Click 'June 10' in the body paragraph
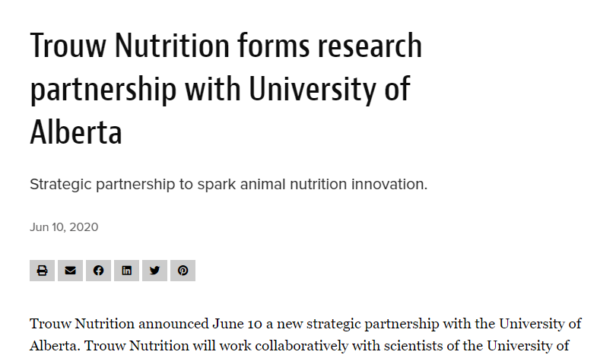Screen dimensions: 616x358 237,324
